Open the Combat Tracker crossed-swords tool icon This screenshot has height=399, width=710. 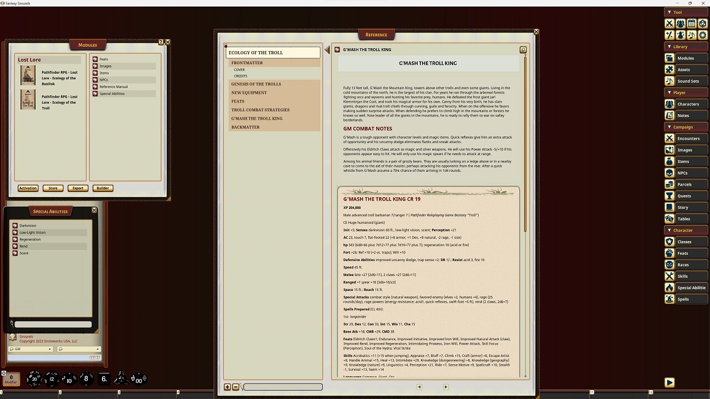[x=669, y=23]
